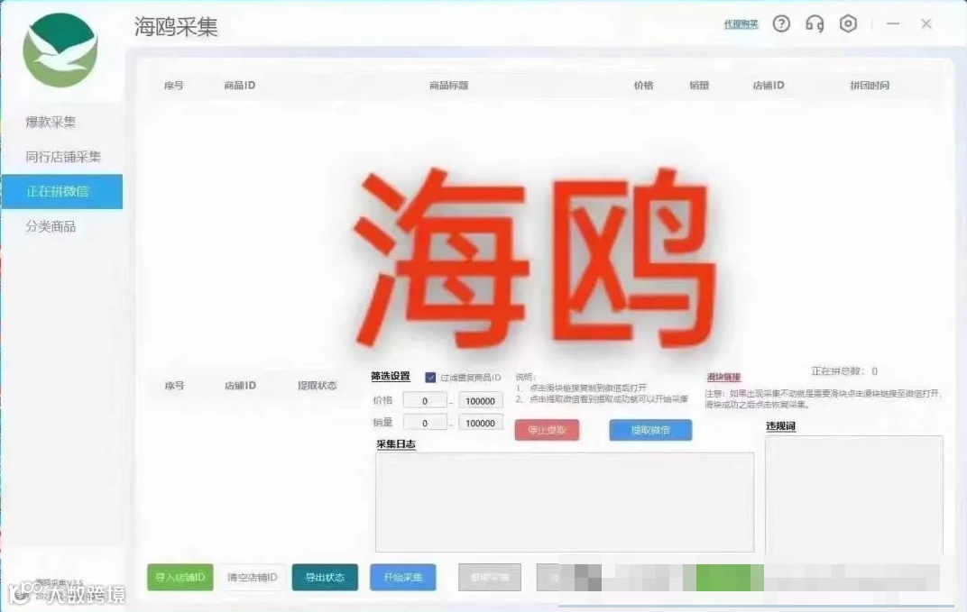Screen dimensions: 967x612
Task: Minimize the 海鸥采集 window
Action: point(893,23)
